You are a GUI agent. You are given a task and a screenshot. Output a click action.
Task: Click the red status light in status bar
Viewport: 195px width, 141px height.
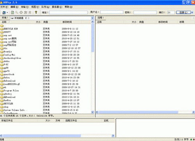(194, 139)
